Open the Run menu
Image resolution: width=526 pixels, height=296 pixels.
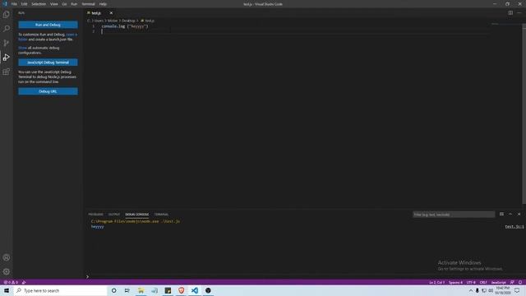point(74,4)
